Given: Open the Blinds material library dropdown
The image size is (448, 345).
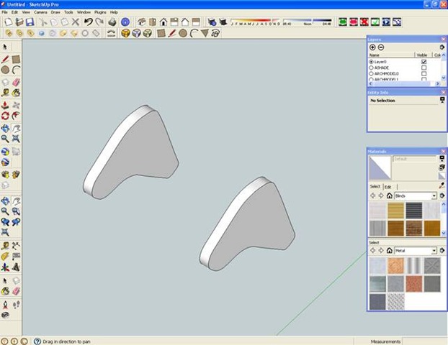Looking at the screenshot, I should pos(434,195).
